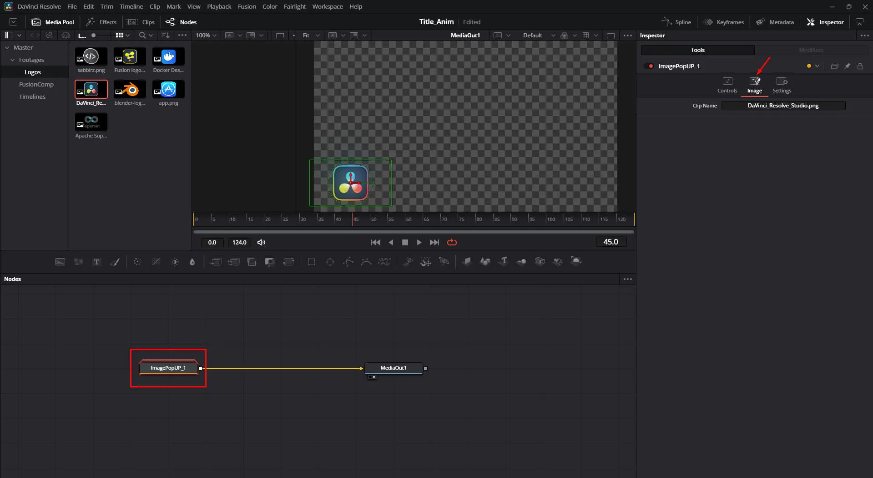Open the Playback menu
Viewport: 873px width, 478px height.
click(219, 6)
